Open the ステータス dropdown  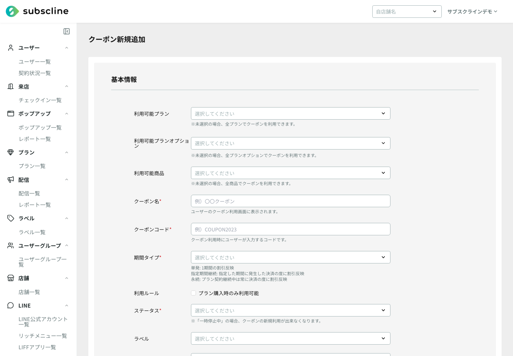291,310
